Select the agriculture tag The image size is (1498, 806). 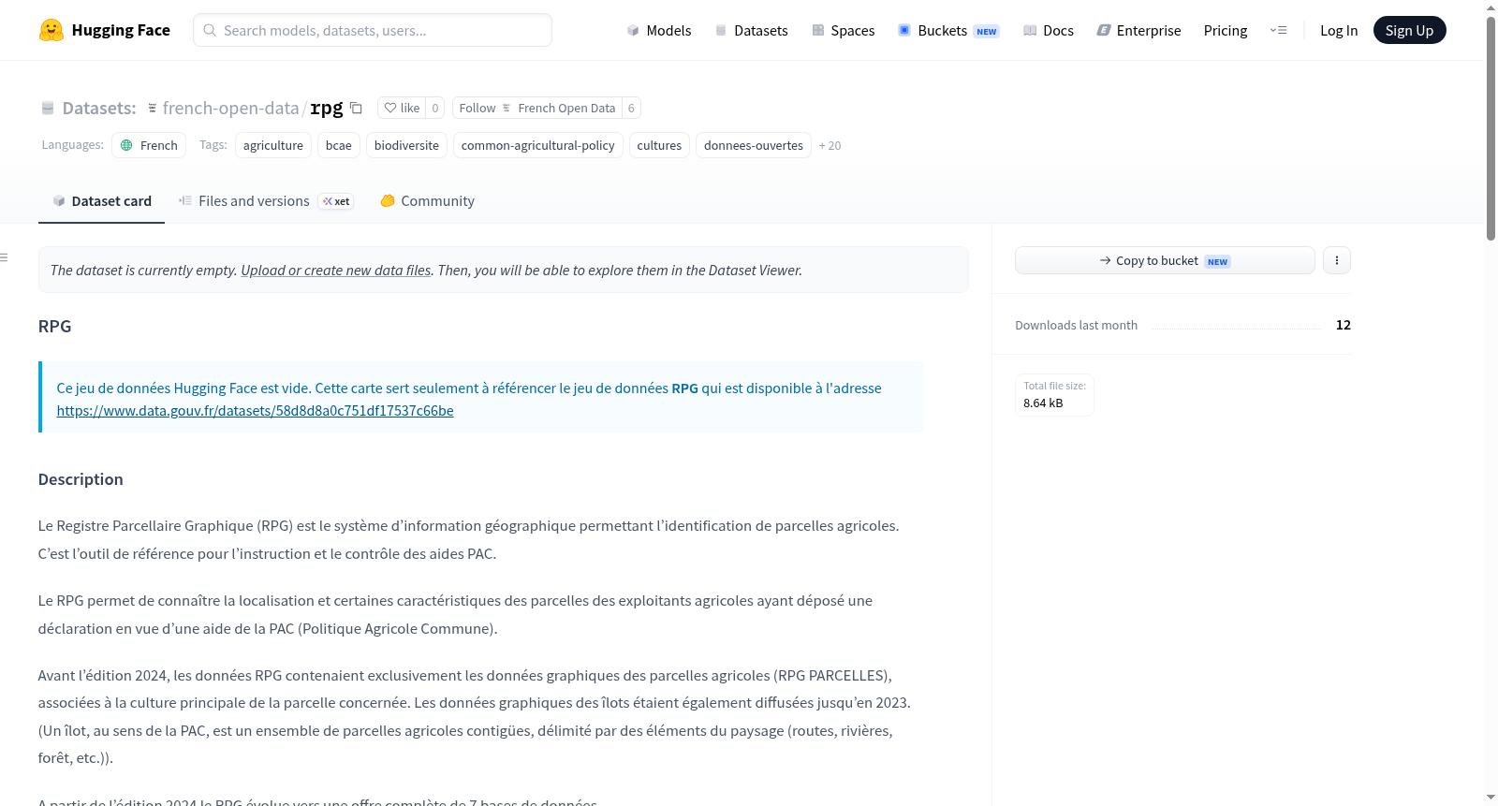273,145
